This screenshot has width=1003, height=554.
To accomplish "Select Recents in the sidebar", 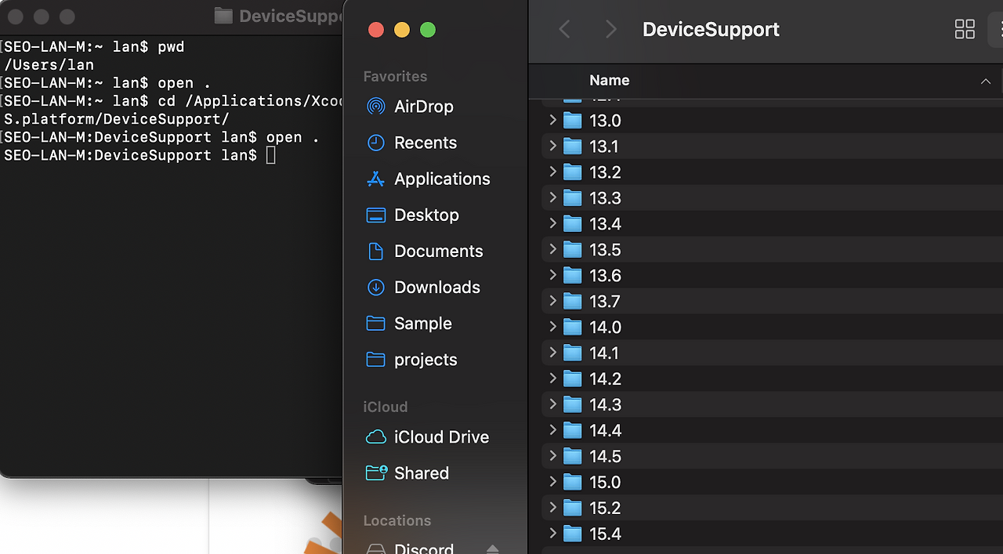I will [x=425, y=143].
